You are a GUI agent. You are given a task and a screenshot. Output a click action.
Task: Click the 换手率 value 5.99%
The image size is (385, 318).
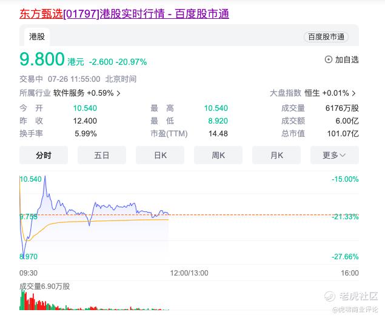click(85, 133)
